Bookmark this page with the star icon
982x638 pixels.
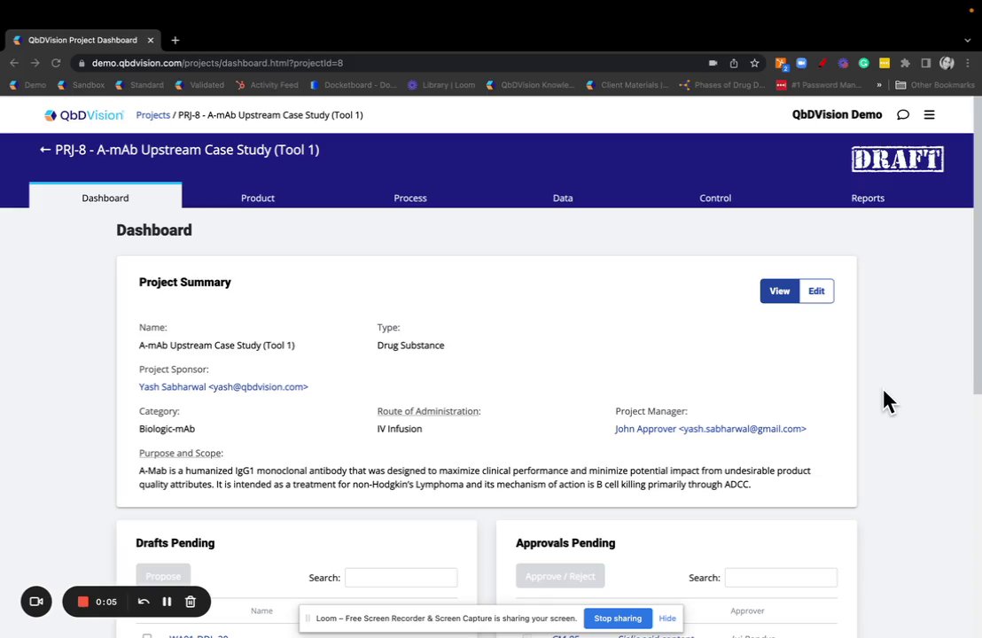pos(754,63)
